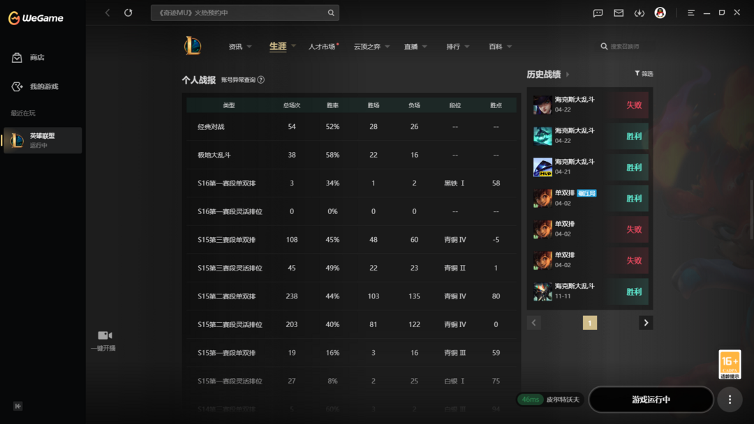Open 04-22 lost ARAM match champion thumbnail

tap(542, 105)
